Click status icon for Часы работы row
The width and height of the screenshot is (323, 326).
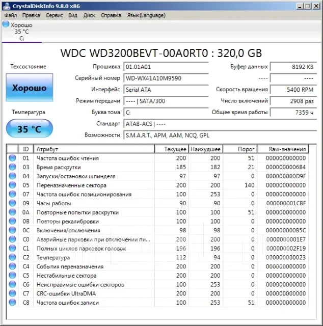coord(12,203)
